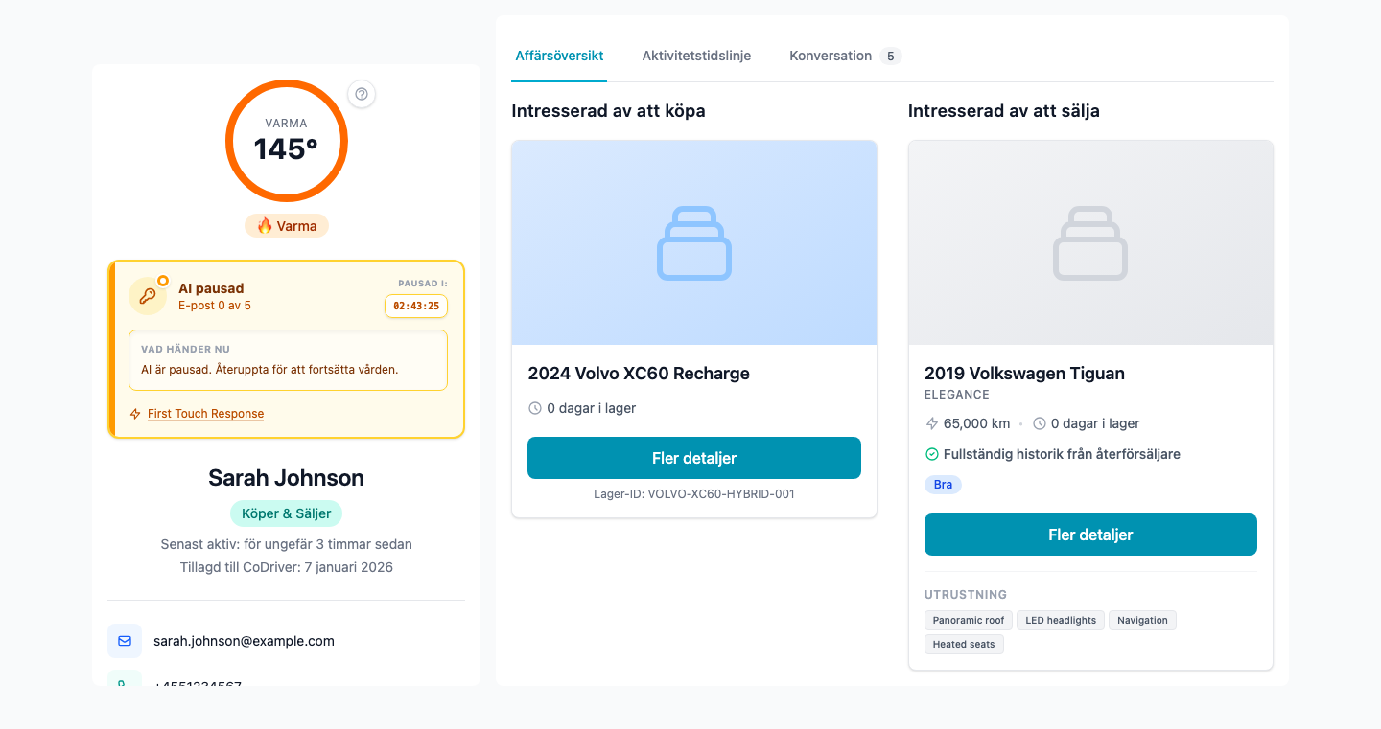
Task: Click Fler detaljer for the 2024 Volvo XC60
Action: coord(694,458)
